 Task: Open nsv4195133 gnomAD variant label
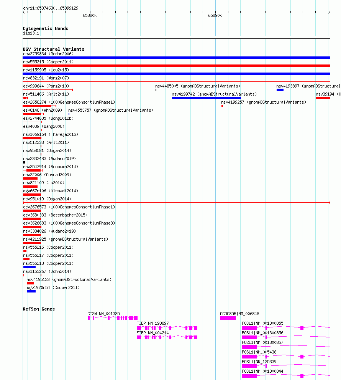69,279
